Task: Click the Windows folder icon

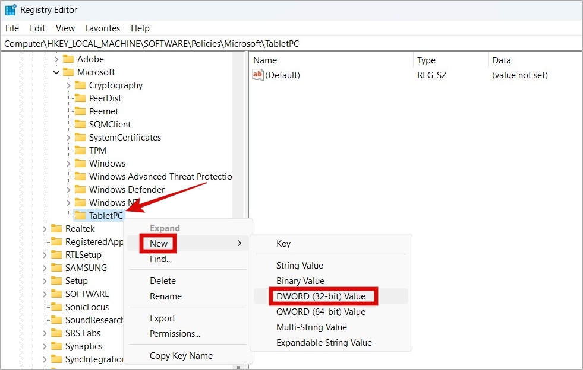Action: click(x=80, y=163)
